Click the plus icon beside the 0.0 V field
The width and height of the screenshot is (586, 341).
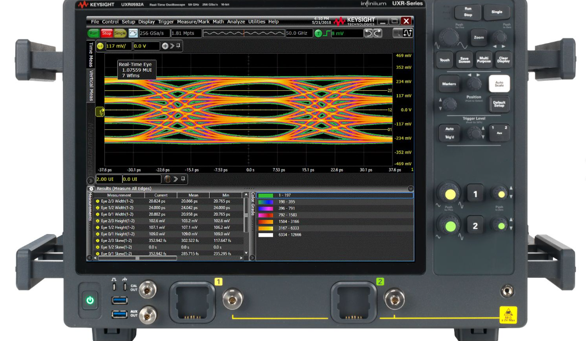[x=165, y=46]
